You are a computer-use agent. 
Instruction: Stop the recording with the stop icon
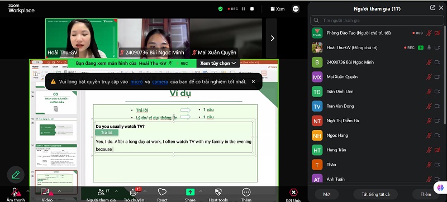tap(252, 9)
